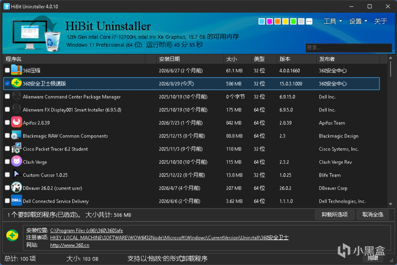Click the Alienware Command Center Package Manager icon

pos(16,96)
